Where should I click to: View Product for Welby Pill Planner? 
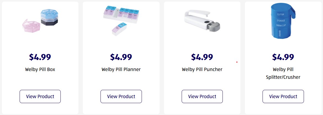pyautogui.click(x=121, y=96)
